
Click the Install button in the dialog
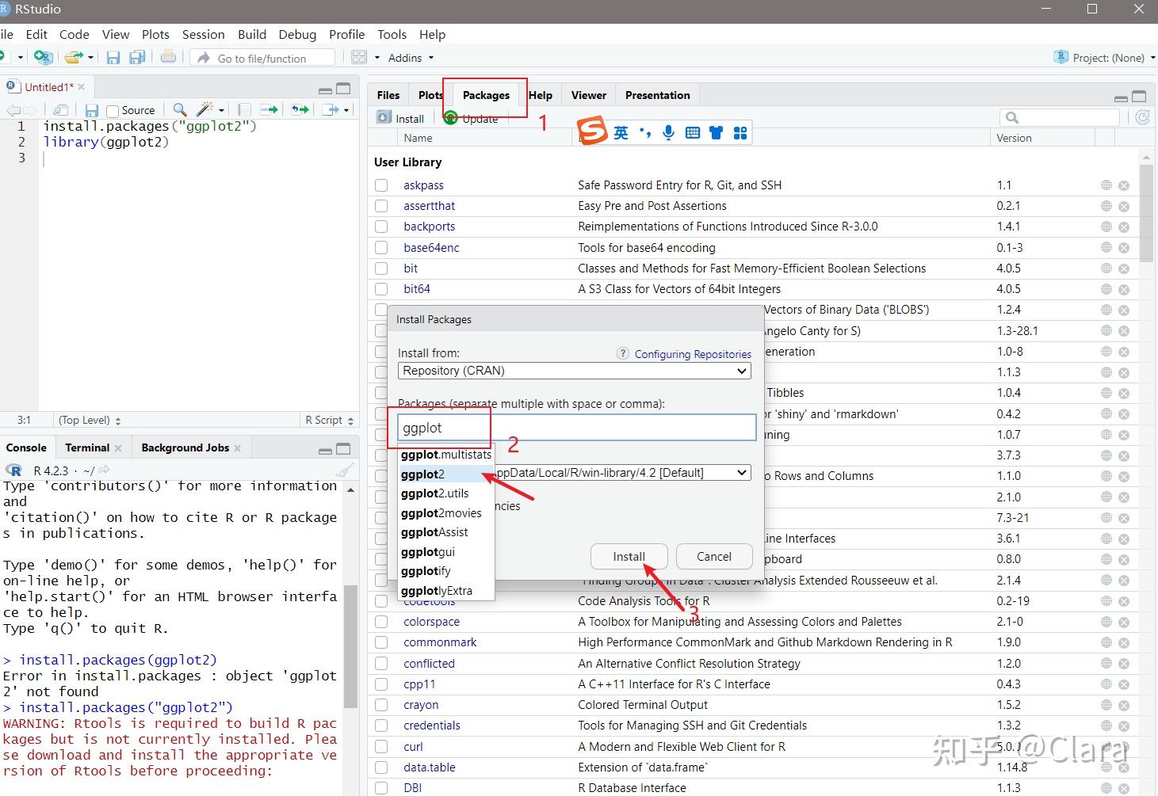point(629,557)
